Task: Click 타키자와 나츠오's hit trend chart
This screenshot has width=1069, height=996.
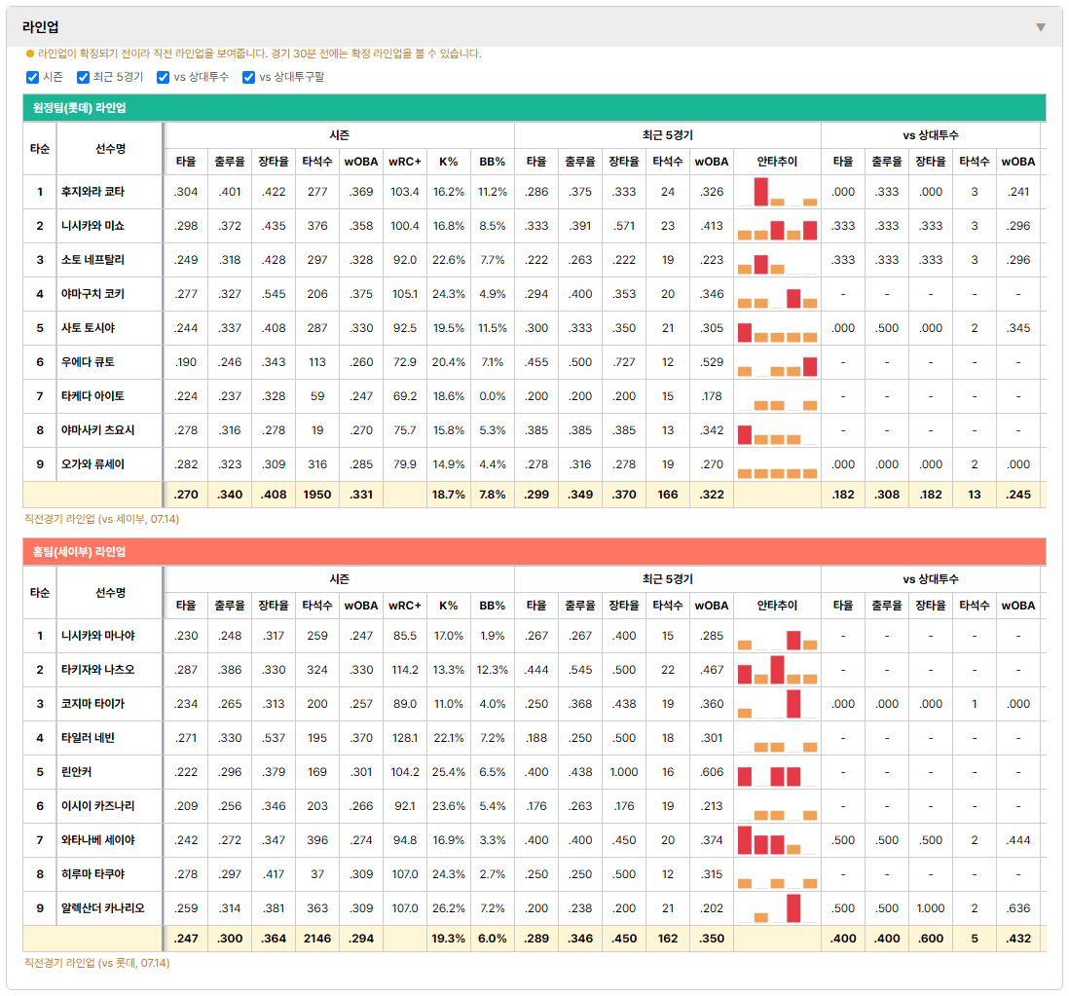Action: pyautogui.click(x=777, y=670)
